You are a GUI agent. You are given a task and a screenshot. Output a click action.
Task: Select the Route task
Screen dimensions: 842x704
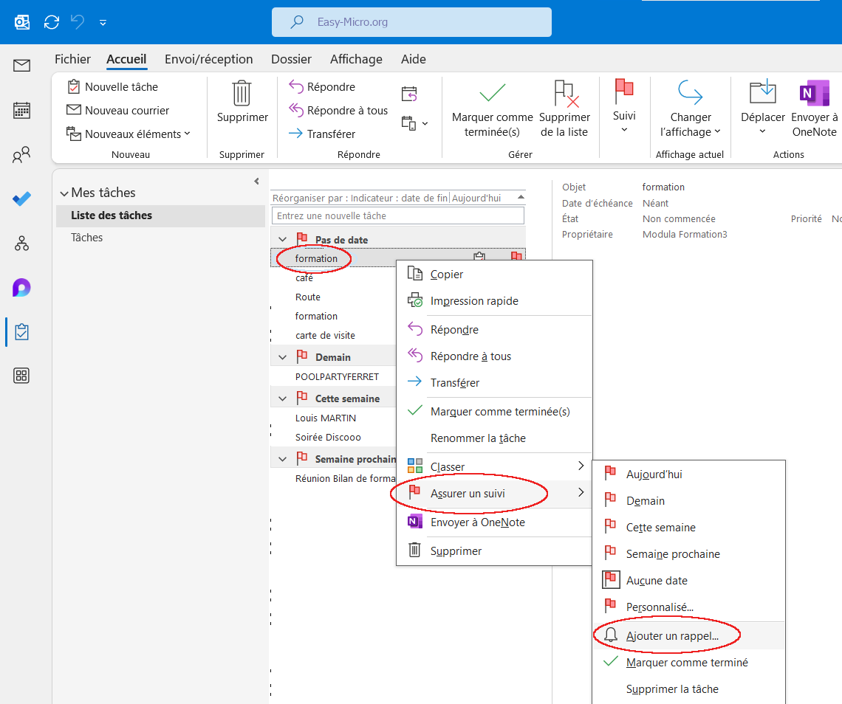click(x=308, y=297)
